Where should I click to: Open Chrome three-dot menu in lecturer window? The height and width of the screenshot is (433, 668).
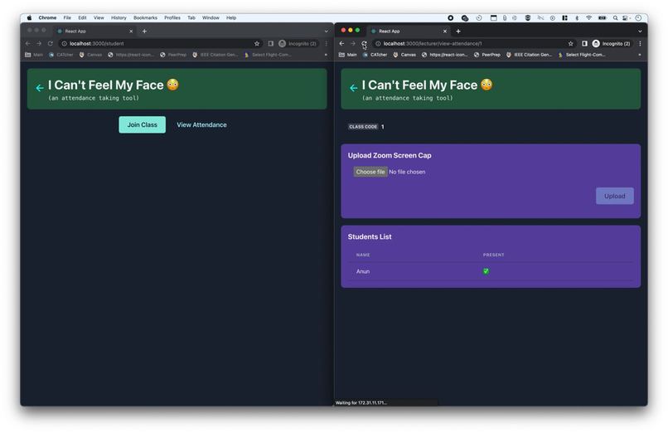(x=640, y=43)
